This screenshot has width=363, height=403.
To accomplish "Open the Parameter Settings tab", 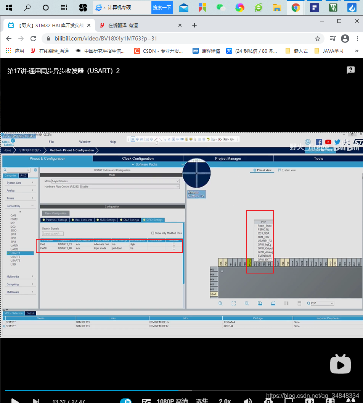I will click(x=55, y=220).
